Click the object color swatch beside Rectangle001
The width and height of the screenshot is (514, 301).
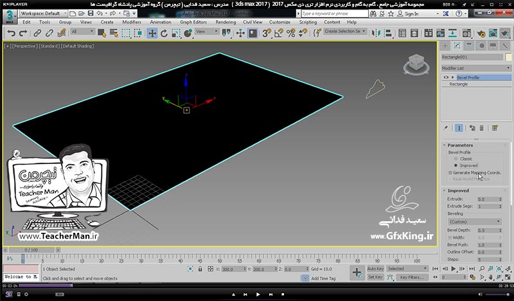pyautogui.click(x=508, y=57)
